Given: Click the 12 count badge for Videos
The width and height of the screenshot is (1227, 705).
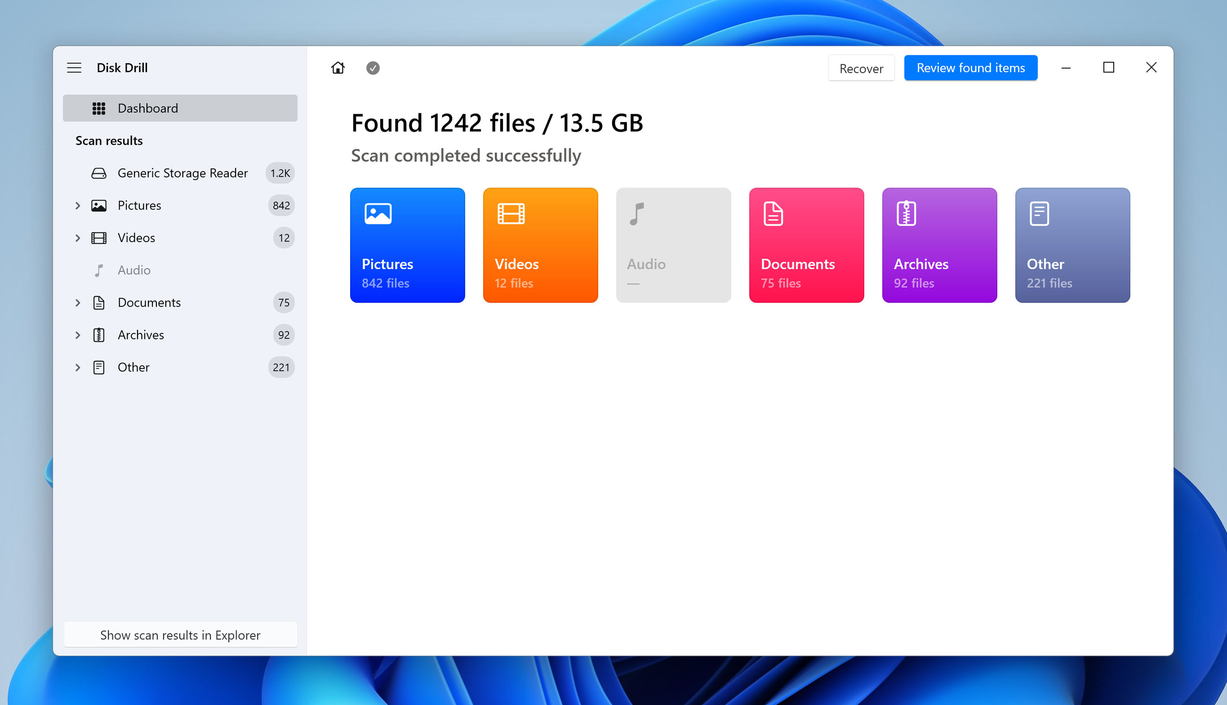Looking at the screenshot, I should coord(284,238).
